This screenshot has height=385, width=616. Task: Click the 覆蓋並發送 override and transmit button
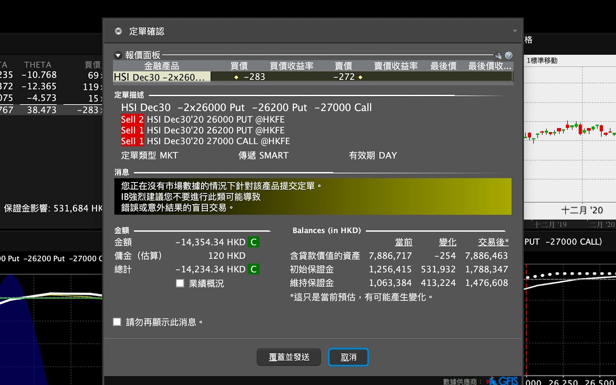(x=289, y=357)
